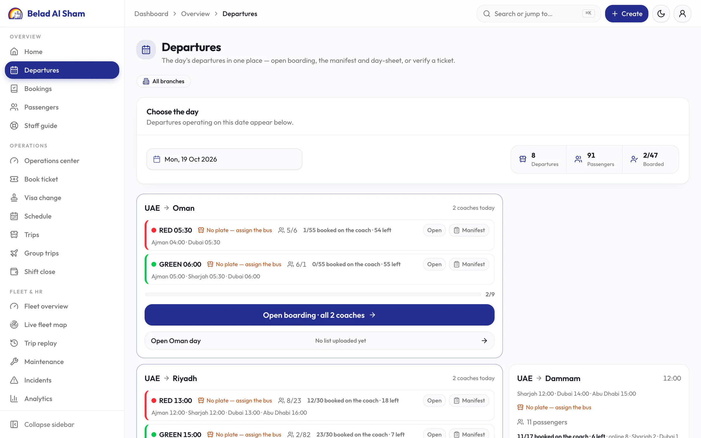This screenshot has width=701, height=438.
Task: Open Home in the sidebar
Action: click(x=62, y=52)
